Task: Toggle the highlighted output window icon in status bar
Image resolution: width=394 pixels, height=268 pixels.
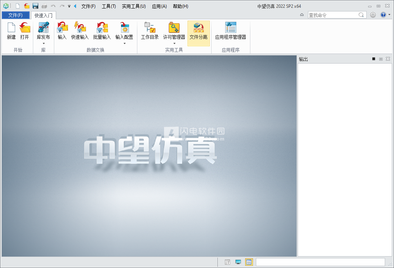Action: [249, 262]
